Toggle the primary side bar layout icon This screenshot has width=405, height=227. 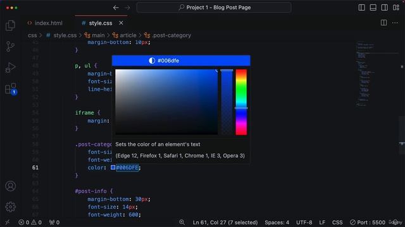[x=361, y=8]
